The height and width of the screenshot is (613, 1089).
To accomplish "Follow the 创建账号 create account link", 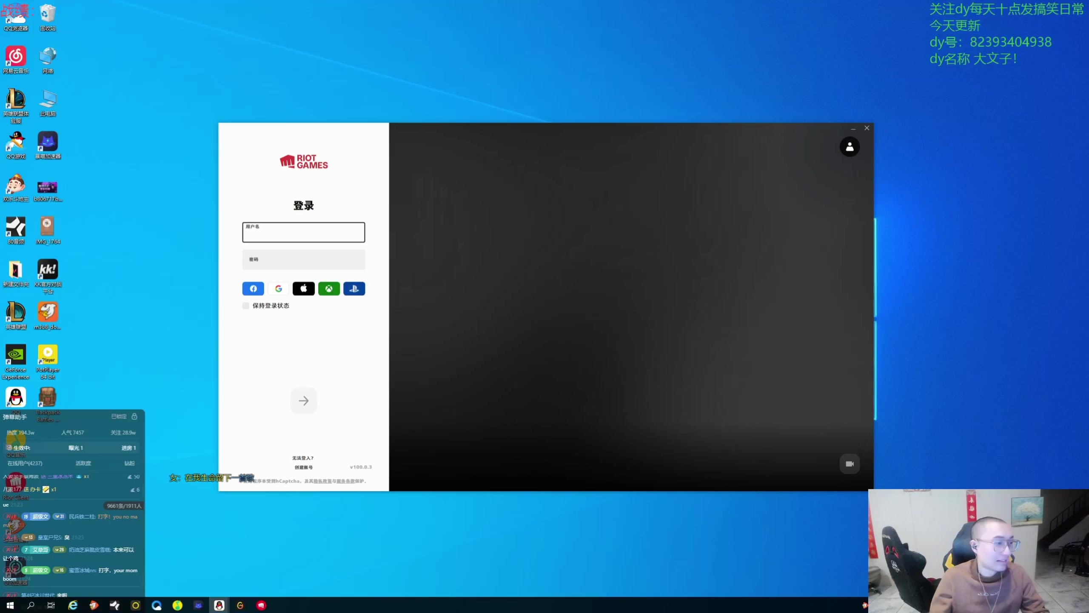I will (304, 467).
